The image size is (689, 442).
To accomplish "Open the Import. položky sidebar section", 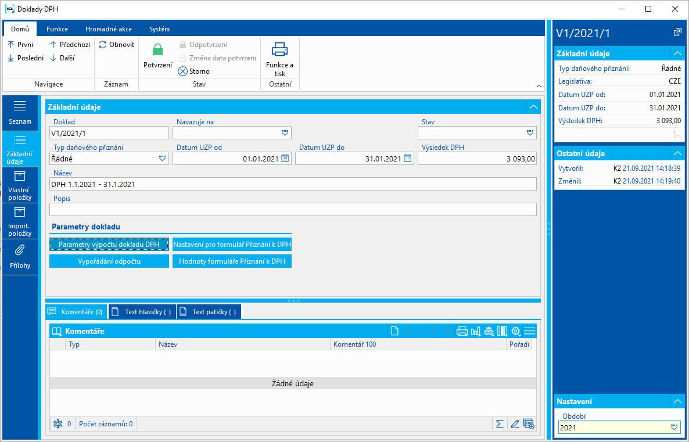I will point(20,221).
